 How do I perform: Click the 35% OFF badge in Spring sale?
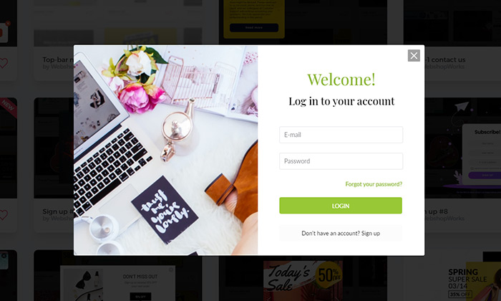click(x=460, y=294)
